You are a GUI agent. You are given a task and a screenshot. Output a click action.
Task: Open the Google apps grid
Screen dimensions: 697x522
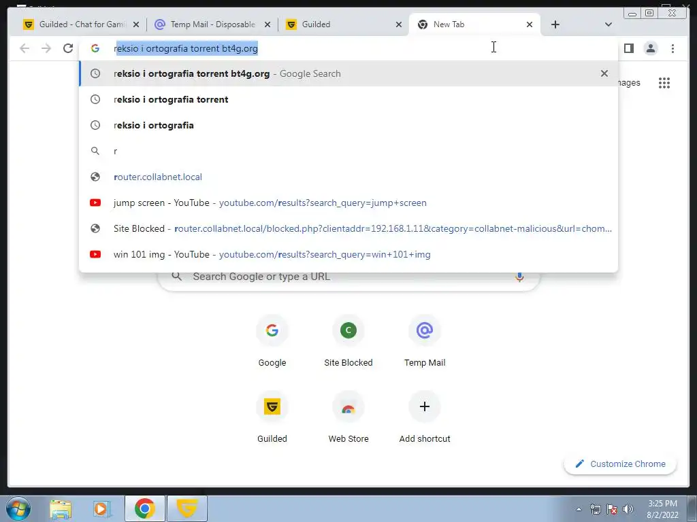pos(664,83)
